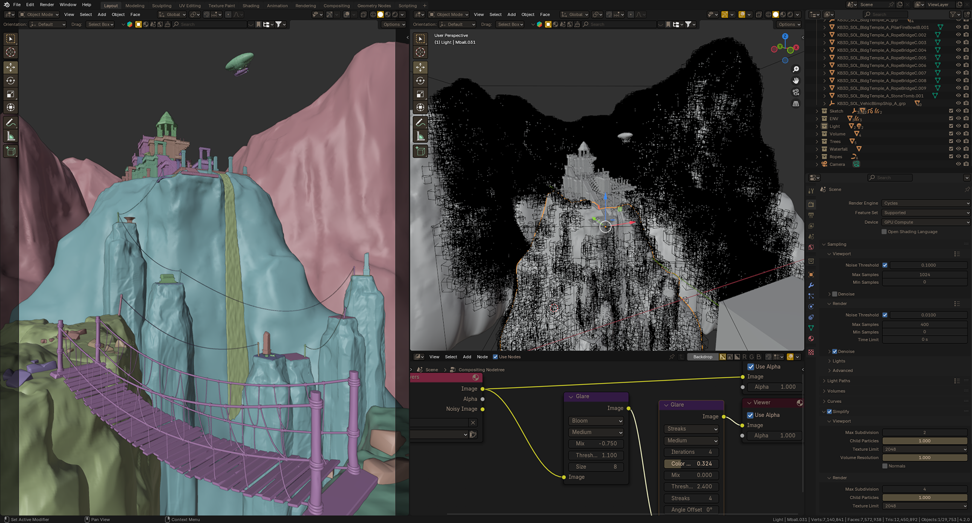Image resolution: width=972 pixels, height=523 pixels.
Task: Hide the Camera object eye icon
Action: click(958, 164)
